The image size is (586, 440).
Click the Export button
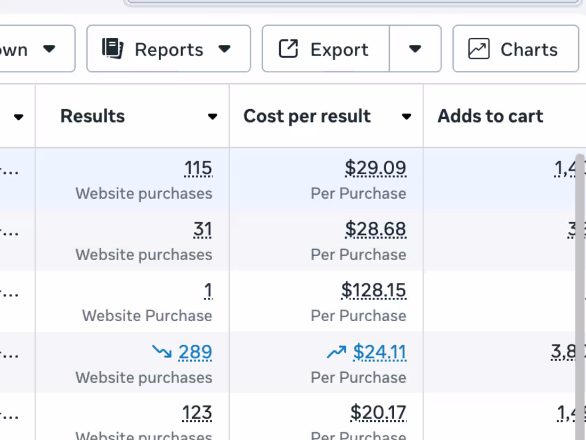point(326,49)
